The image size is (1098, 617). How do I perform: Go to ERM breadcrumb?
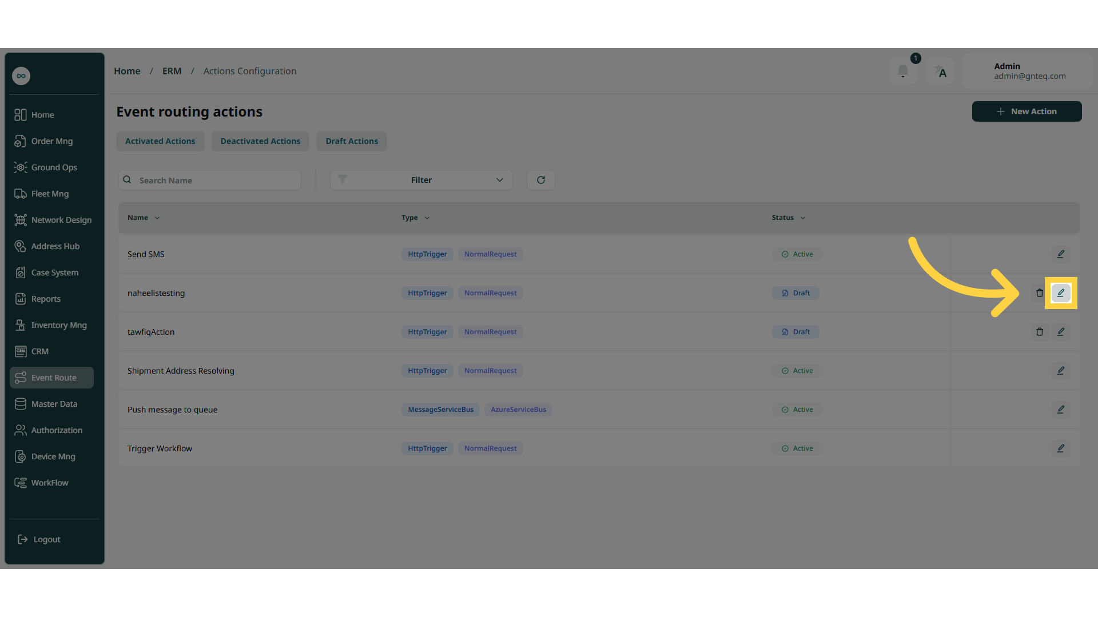click(172, 71)
